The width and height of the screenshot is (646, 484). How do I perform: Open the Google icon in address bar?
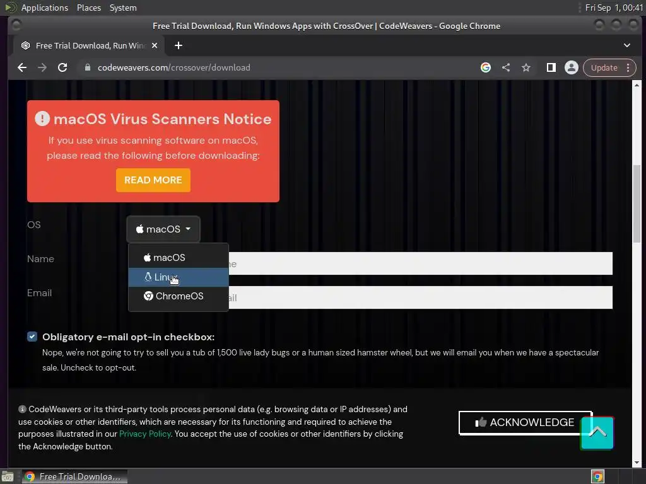click(x=486, y=67)
